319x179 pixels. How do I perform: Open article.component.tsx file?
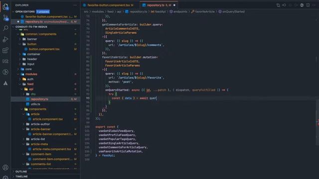tap(48, 119)
